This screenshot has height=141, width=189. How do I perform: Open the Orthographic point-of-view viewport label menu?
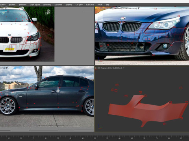[x=103, y=68]
